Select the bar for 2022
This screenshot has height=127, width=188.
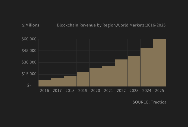click(121, 73)
